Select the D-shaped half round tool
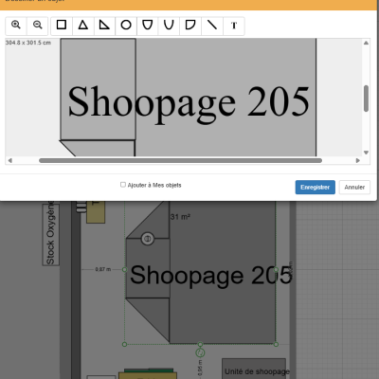The image size is (379, 379). pyautogui.click(x=190, y=25)
